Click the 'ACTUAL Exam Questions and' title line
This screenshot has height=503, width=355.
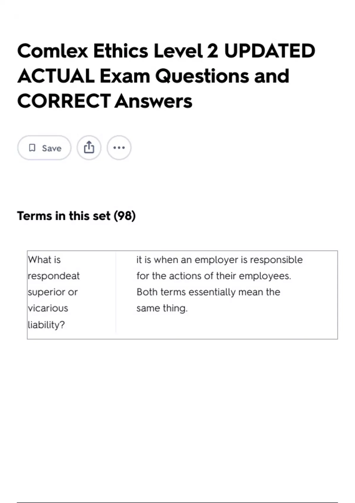point(153,76)
